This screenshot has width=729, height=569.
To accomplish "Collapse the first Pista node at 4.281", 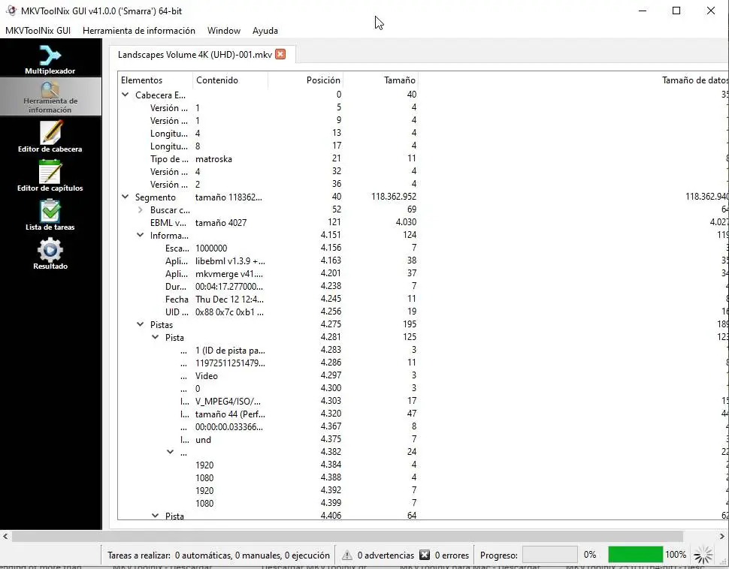I will 156,337.
